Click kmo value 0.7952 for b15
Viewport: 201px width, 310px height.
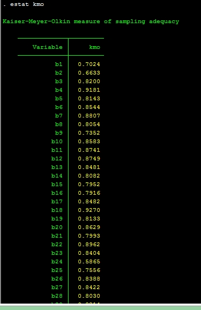point(89,184)
